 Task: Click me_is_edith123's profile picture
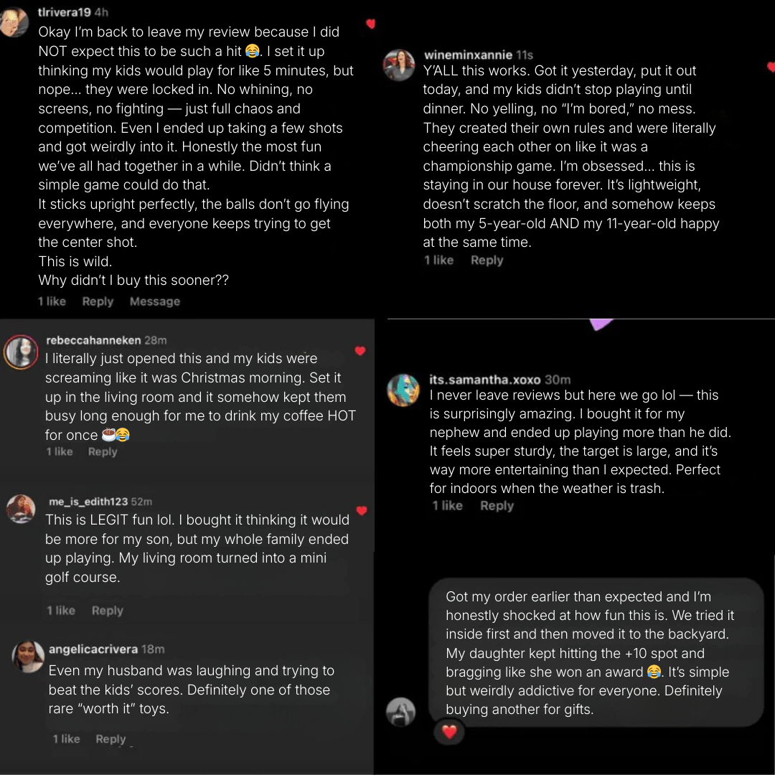point(21,509)
